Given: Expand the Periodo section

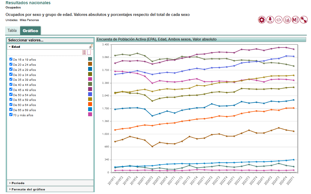Looking at the screenshot, I should pos(18,183).
